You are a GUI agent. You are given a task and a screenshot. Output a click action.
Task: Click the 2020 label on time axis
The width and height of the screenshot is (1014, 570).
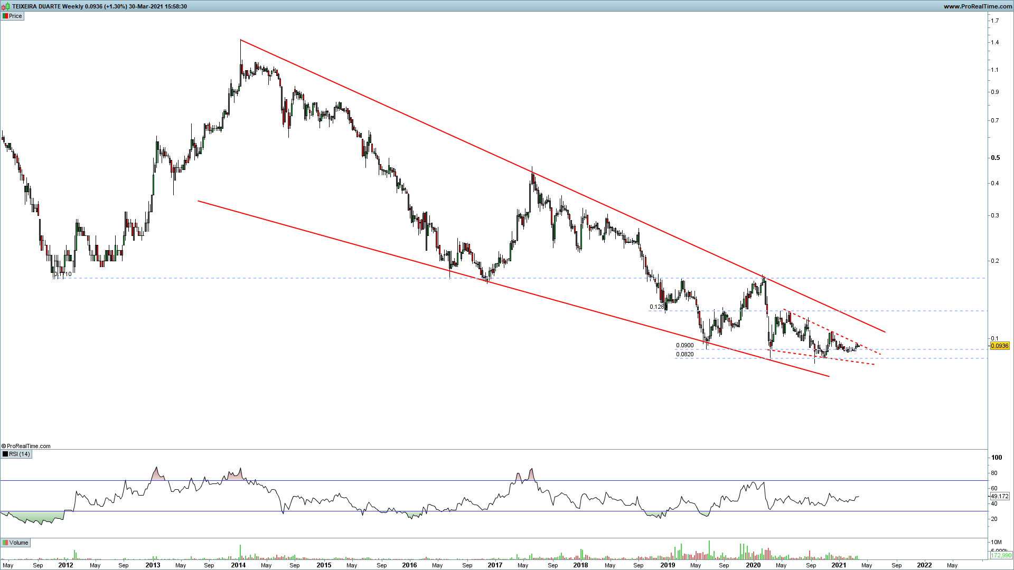tap(753, 565)
